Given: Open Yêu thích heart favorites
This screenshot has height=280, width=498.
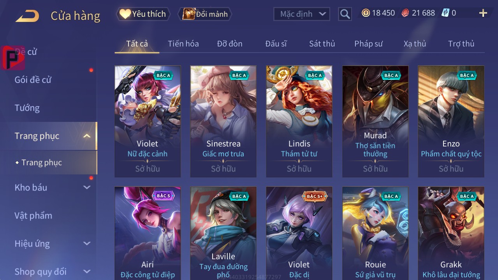Looking at the screenshot, I should click(x=143, y=14).
